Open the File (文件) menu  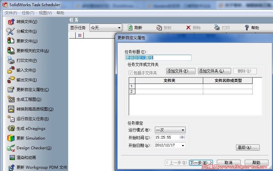(x=11, y=13)
